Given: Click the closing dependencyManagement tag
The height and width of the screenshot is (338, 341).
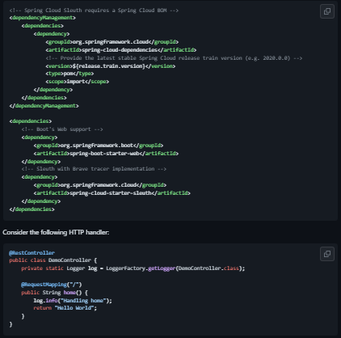Looking at the screenshot, I should coord(44,106).
